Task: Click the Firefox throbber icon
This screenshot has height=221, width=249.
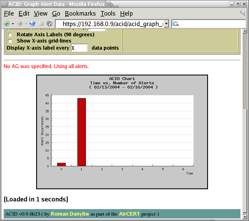Action: [x=243, y=13]
